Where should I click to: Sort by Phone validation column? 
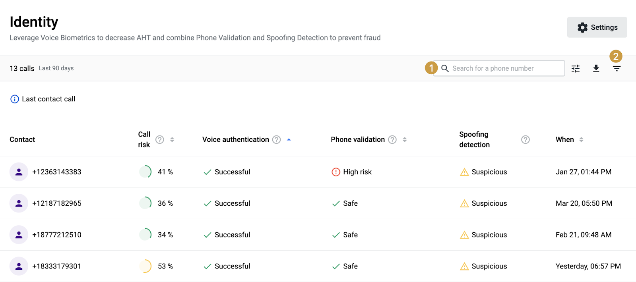(405, 139)
